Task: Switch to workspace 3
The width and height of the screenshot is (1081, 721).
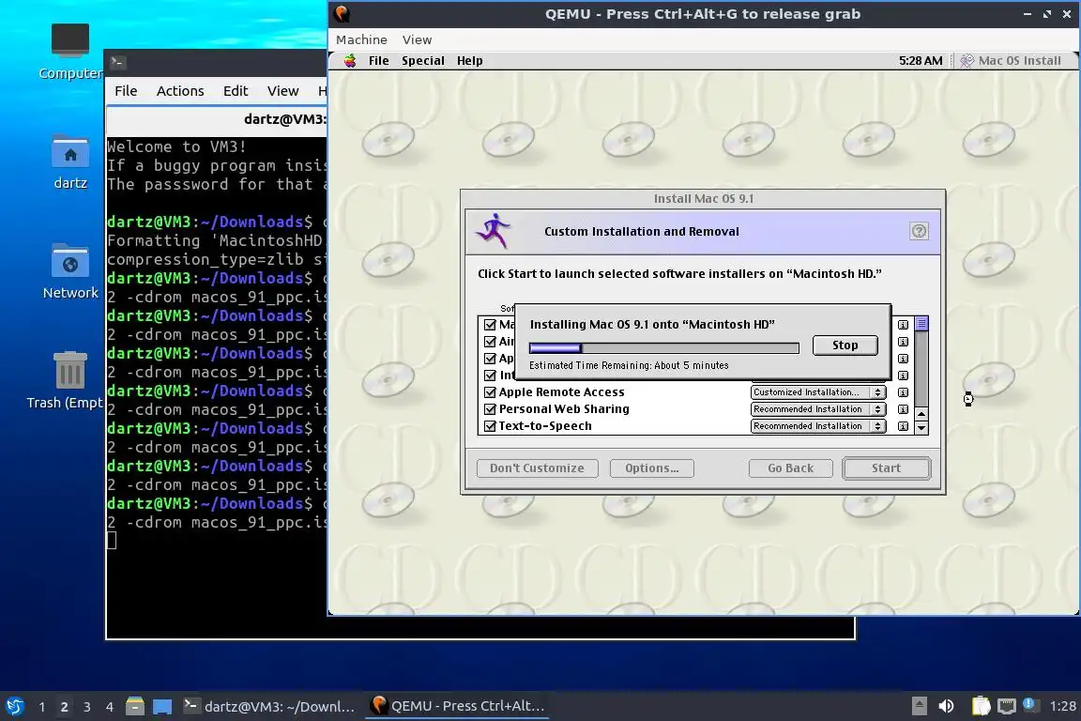Action: [x=87, y=707]
